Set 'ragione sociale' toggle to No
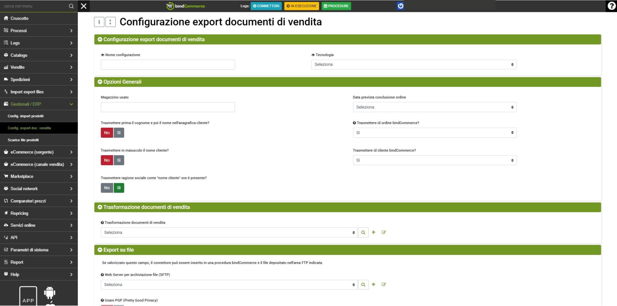Viewport: 617px width, 306px height. [x=107, y=188]
